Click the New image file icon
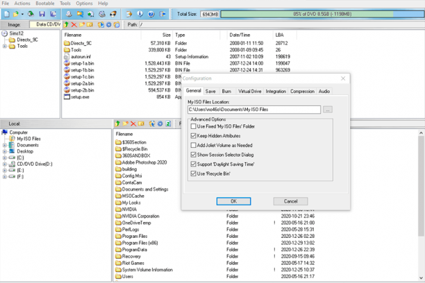The width and height of the screenshot is (425, 283). [x=7, y=14]
